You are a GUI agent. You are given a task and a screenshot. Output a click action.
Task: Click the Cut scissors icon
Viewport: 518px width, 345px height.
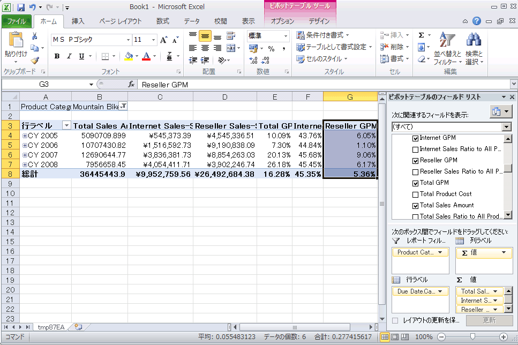click(34, 36)
